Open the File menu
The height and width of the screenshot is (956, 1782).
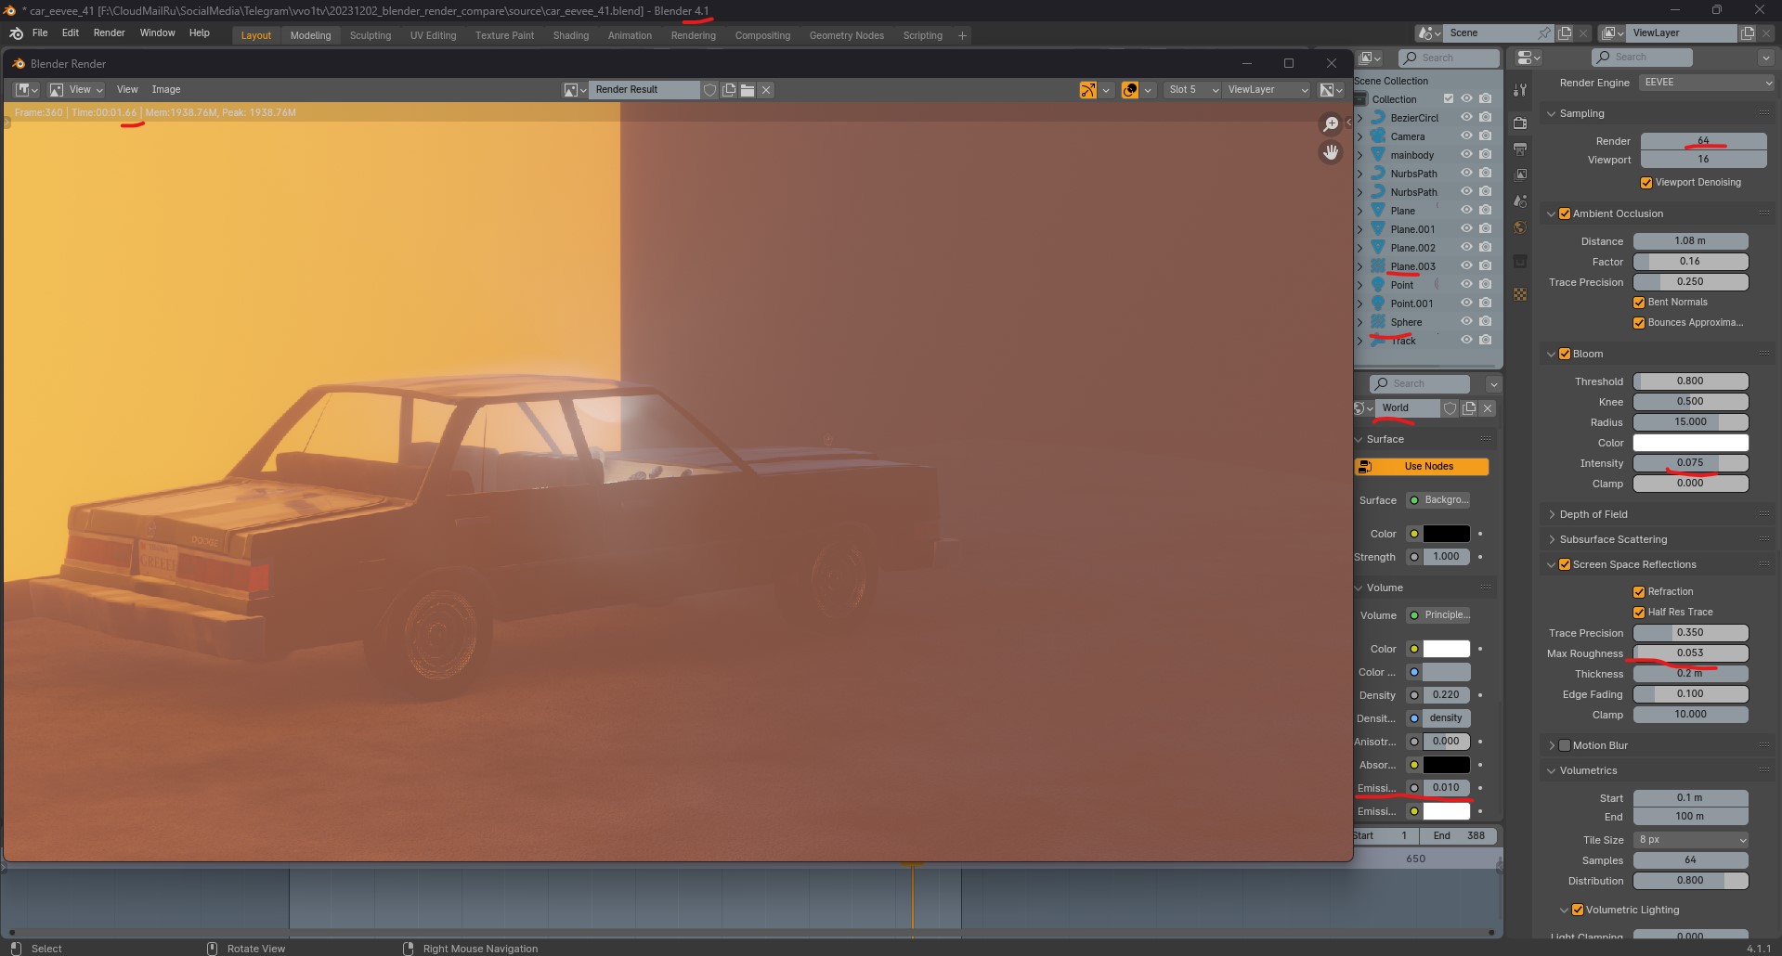point(40,33)
